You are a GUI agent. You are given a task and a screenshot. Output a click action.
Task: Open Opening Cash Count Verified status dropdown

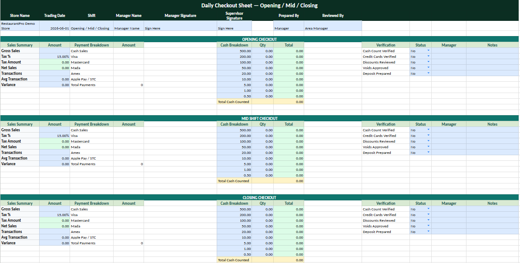(x=428, y=51)
